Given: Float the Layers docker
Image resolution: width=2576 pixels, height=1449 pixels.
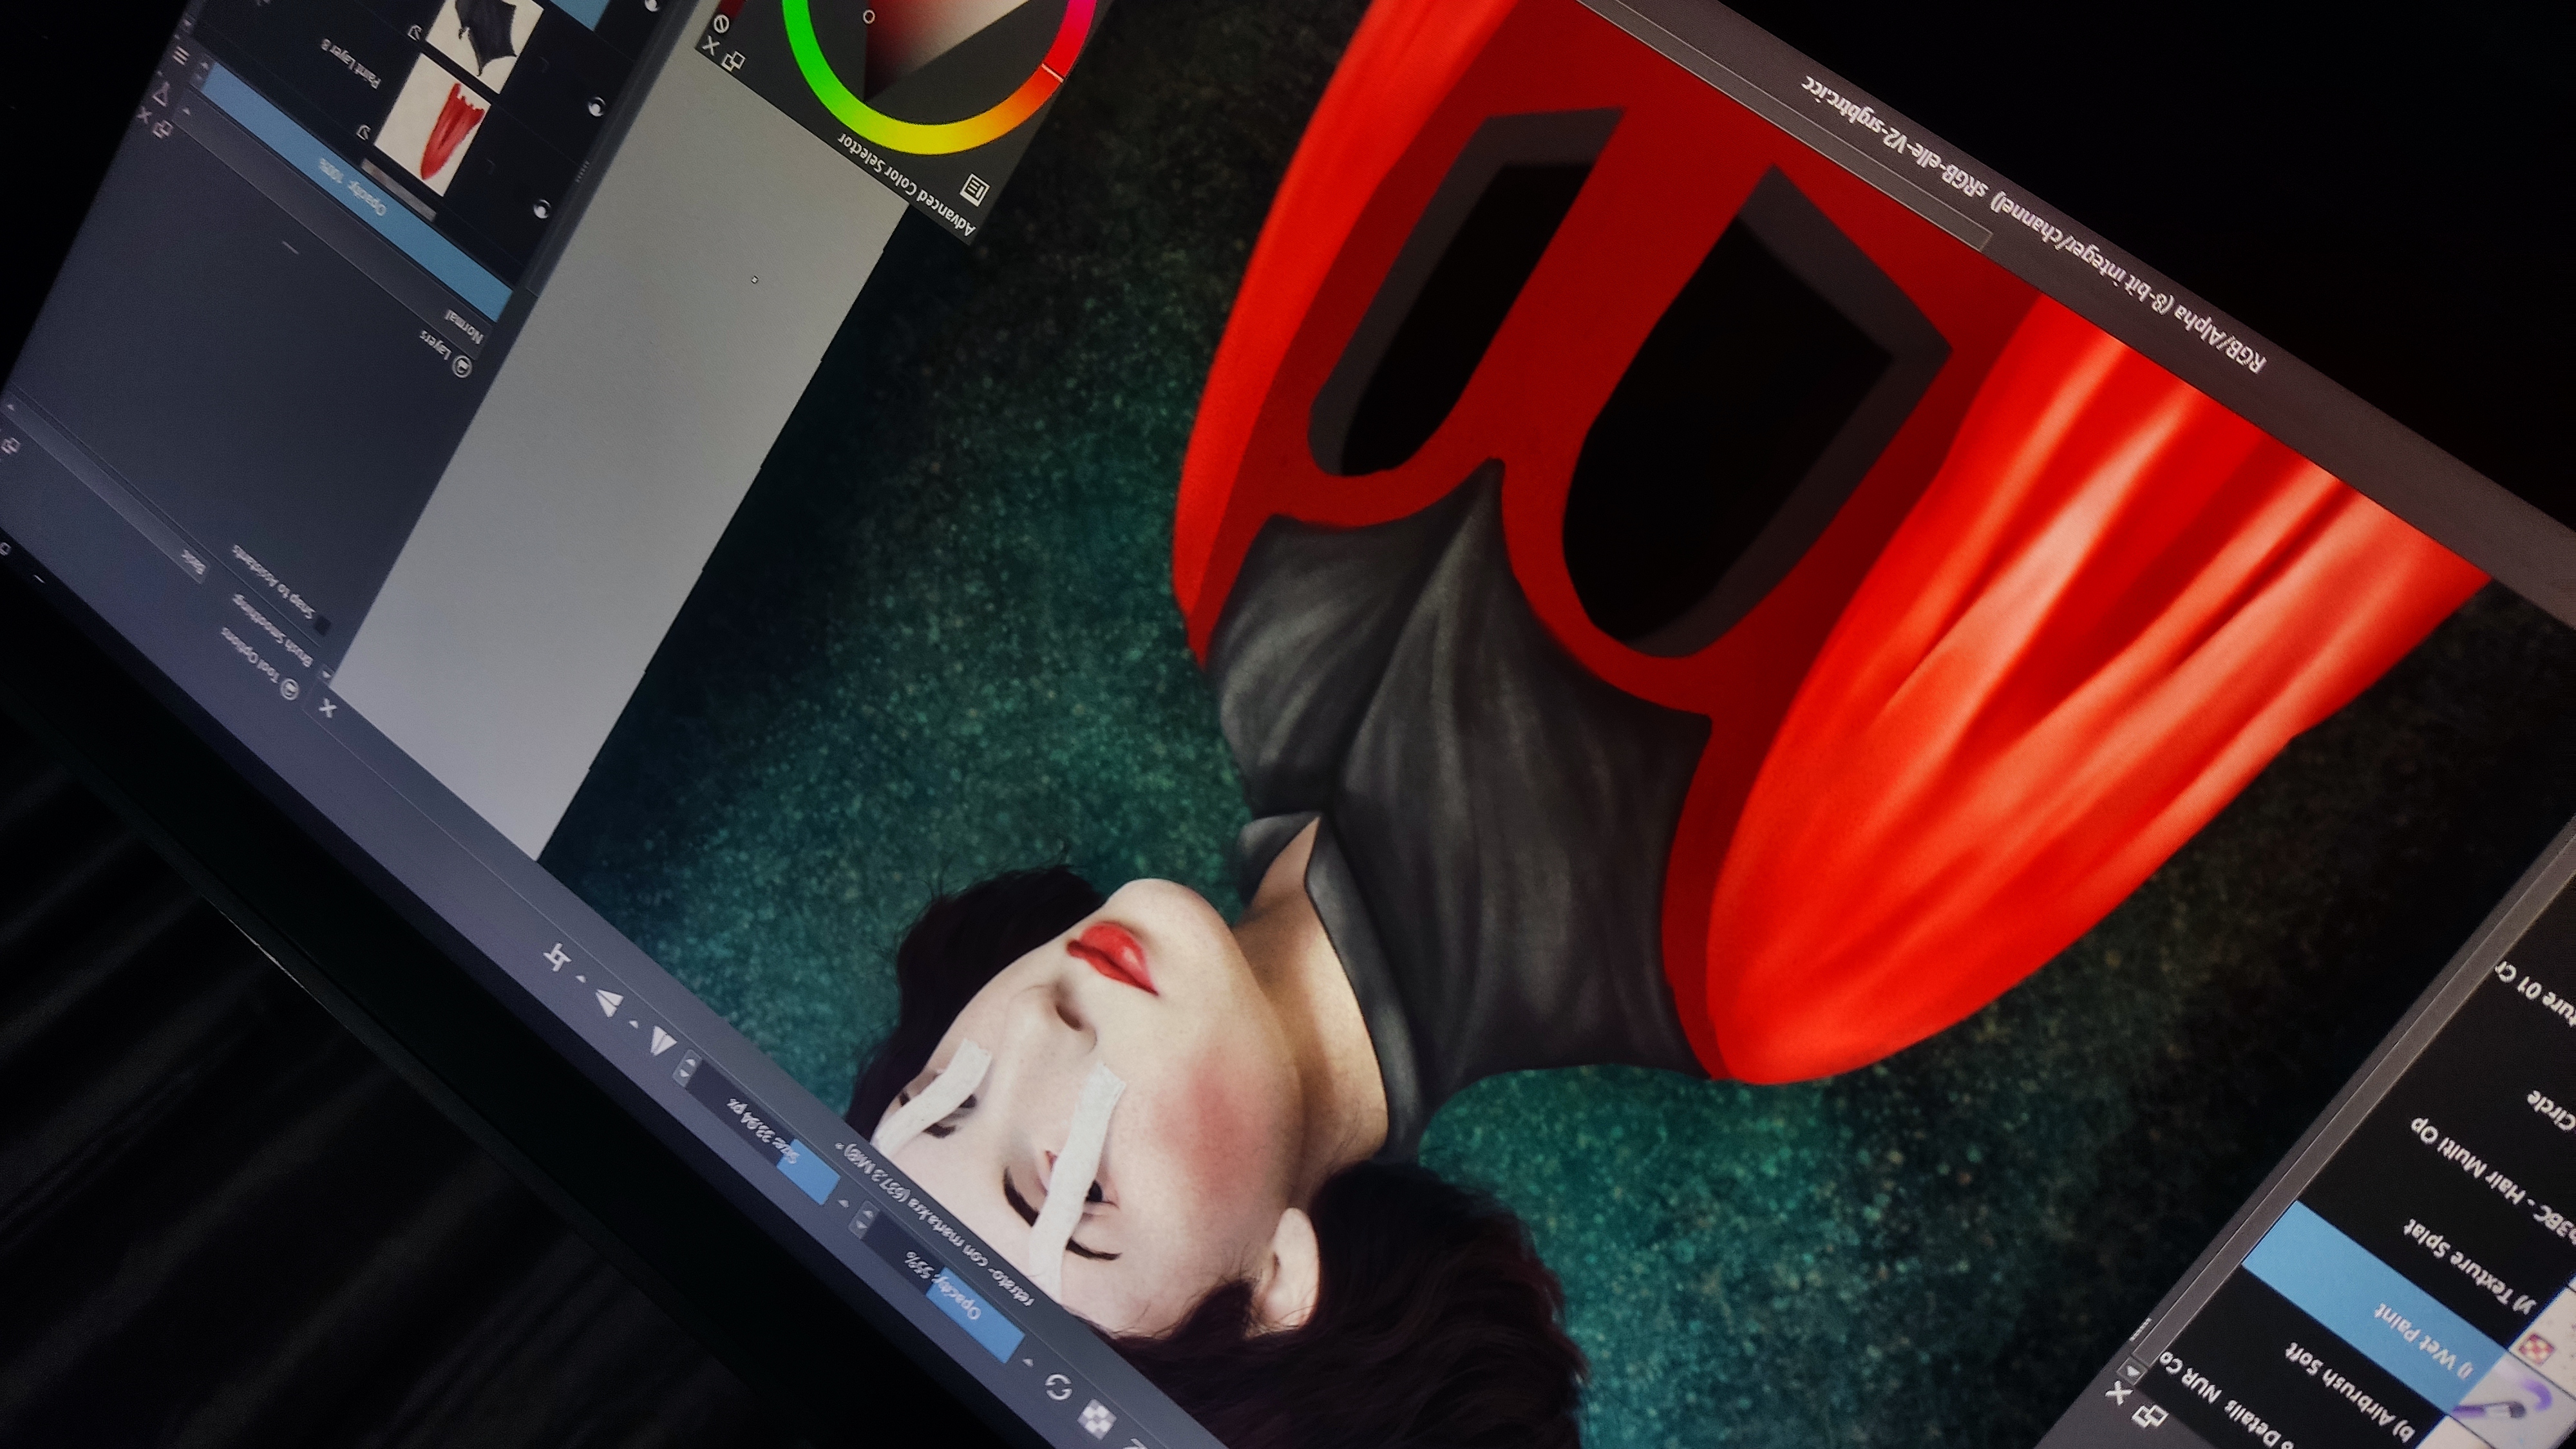Looking at the screenshot, I should (162, 128).
